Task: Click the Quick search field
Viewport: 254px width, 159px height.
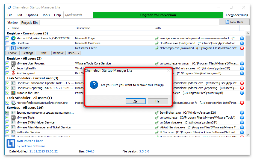Action: 78,15
